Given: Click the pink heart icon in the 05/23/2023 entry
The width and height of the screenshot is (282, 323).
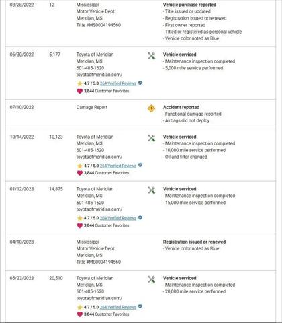Looking at the screenshot, I should [x=80, y=314].
